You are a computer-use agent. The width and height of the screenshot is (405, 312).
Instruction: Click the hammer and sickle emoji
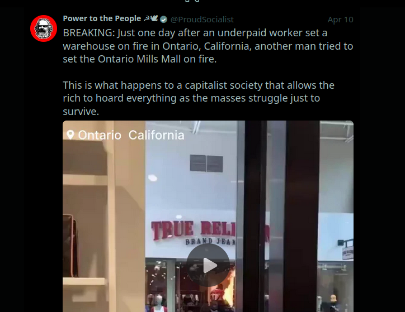point(147,18)
